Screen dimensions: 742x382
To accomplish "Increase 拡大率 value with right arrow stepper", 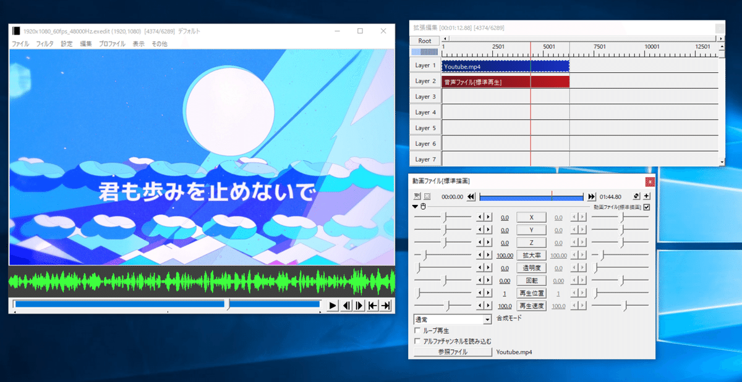I will click(488, 255).
